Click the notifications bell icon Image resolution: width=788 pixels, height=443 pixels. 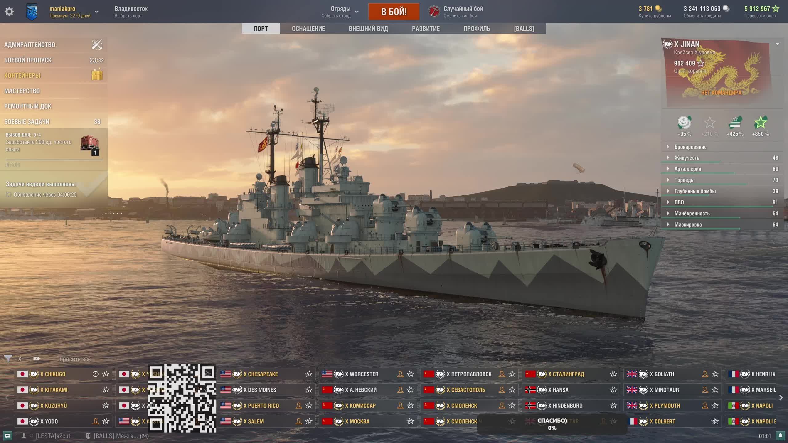point(780,436)
